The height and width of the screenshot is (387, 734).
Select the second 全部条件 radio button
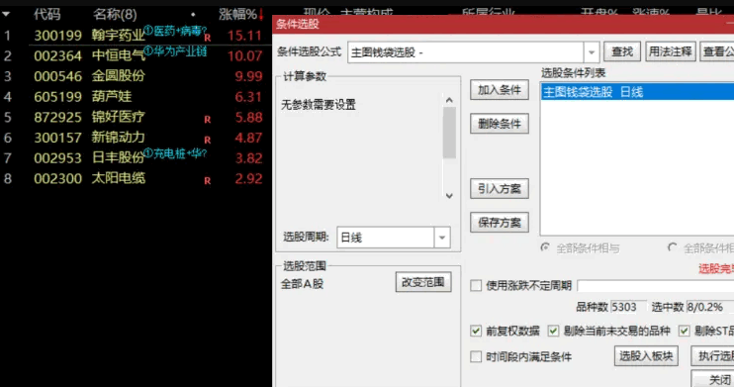(673, 247)
